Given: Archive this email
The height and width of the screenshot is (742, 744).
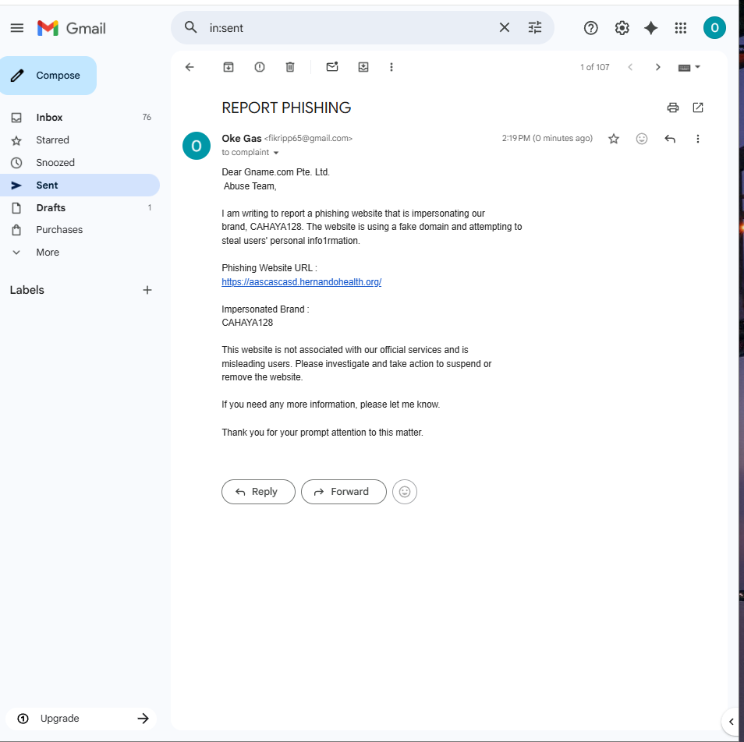Looking at the screenshot, I should pyautogui.click(x=229, y=67).
